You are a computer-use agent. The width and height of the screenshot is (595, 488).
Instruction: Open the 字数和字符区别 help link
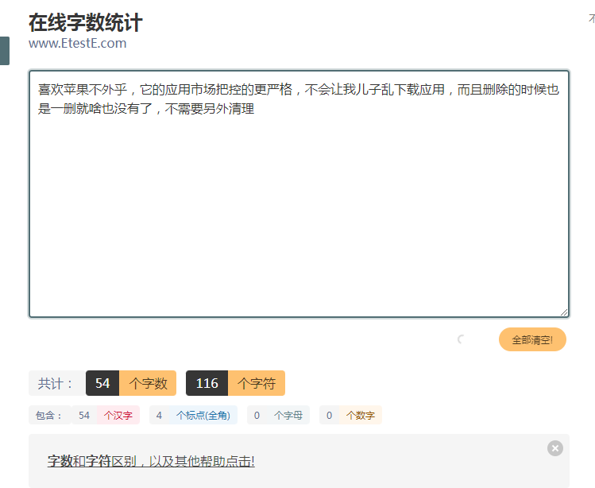tap(151, 461)
